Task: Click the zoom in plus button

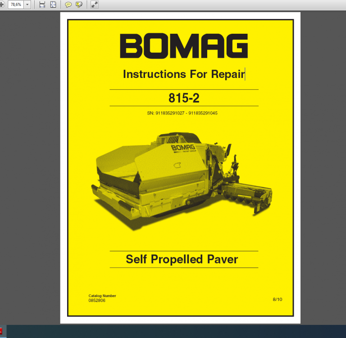Action: [2, 5]
